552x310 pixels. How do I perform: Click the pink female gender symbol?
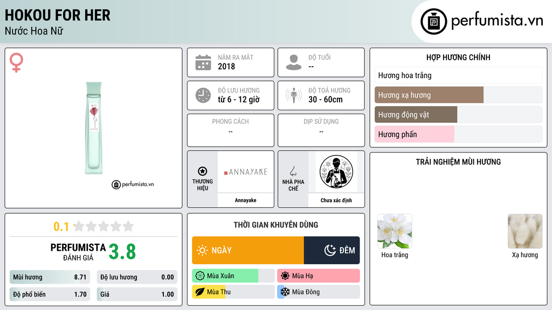tap(16, 62)
